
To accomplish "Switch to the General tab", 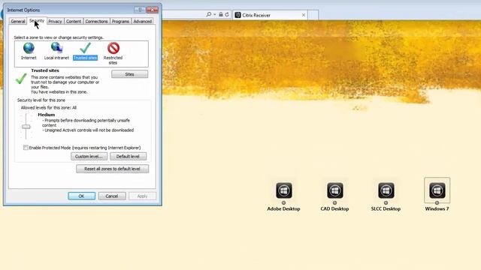I will pyautogui.click(x=18, y=22).
